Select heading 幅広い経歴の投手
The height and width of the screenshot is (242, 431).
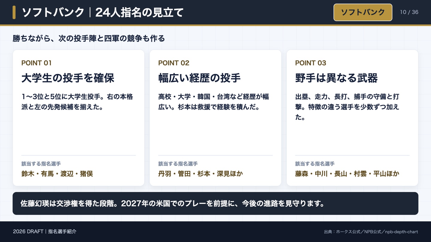point(200,78)
